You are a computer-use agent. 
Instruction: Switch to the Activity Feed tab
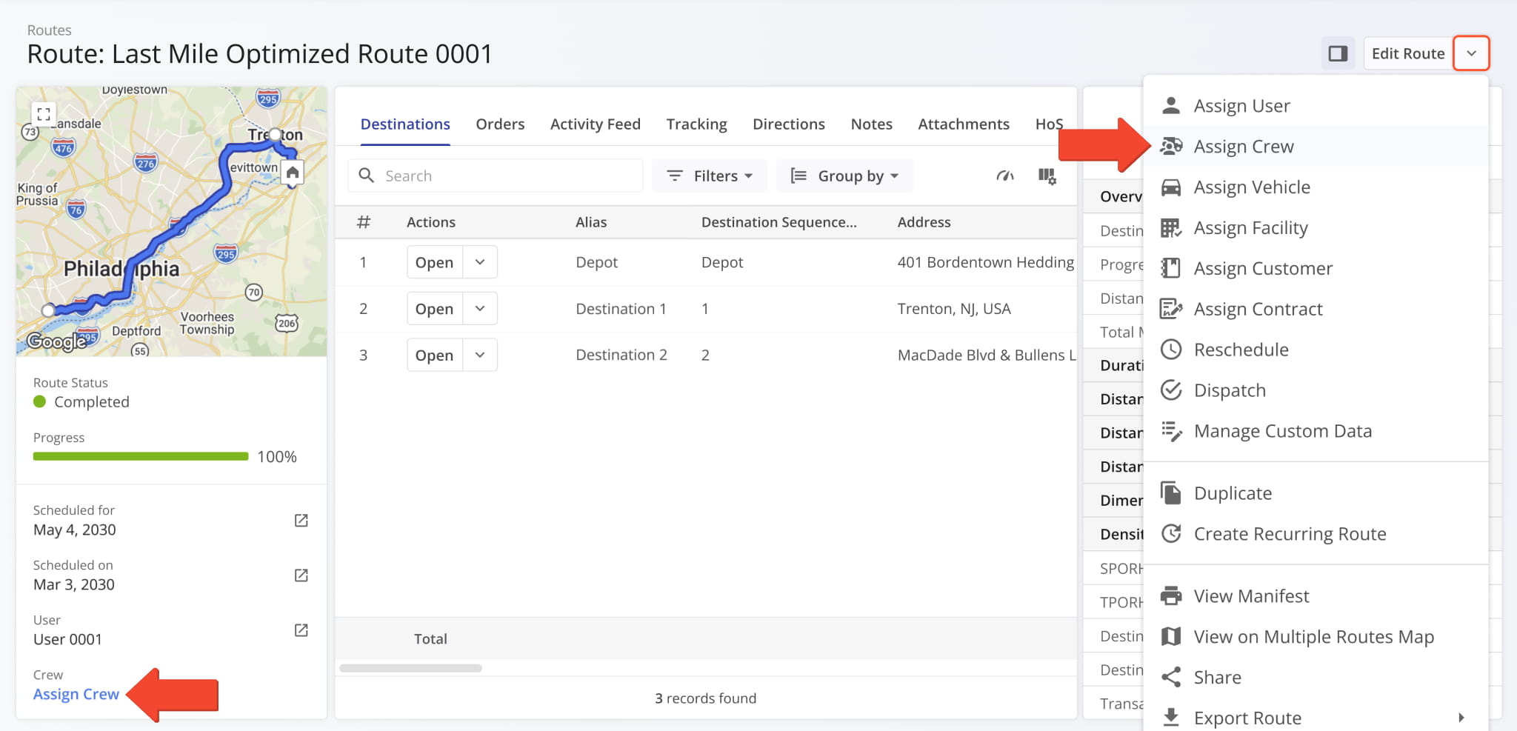(595, 124)
